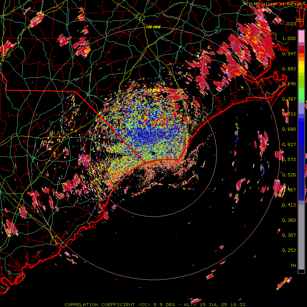This screenshot has width=307, height=307.
Task: Pick the lavender legend color near 0.733
Action: (301, 109)
